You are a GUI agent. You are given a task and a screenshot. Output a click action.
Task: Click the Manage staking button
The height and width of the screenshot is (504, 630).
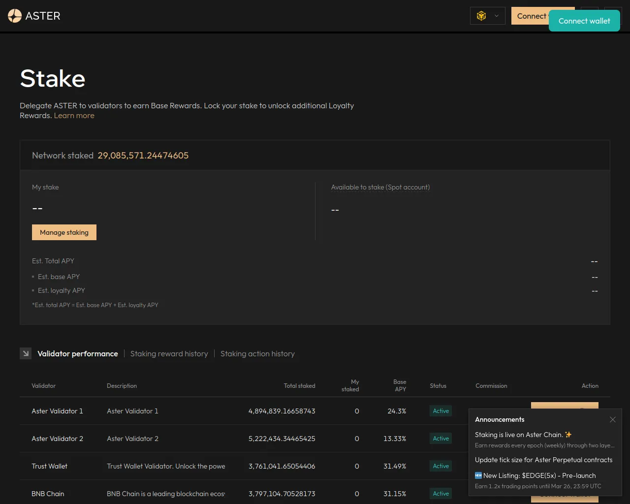click(x=64, y=232)
